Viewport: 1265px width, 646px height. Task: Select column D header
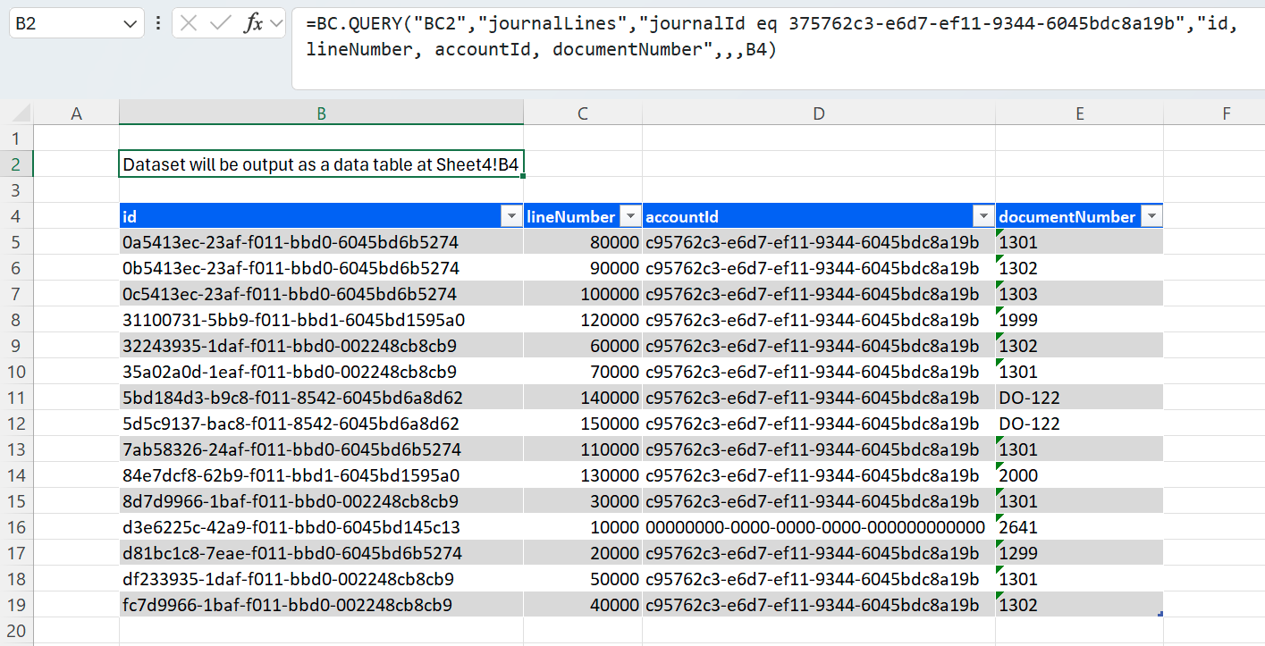click(818, 113)
